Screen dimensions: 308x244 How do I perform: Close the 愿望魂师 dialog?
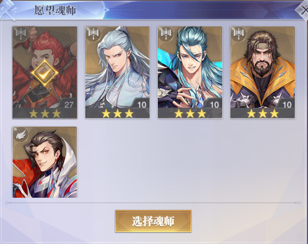point(302,10)
